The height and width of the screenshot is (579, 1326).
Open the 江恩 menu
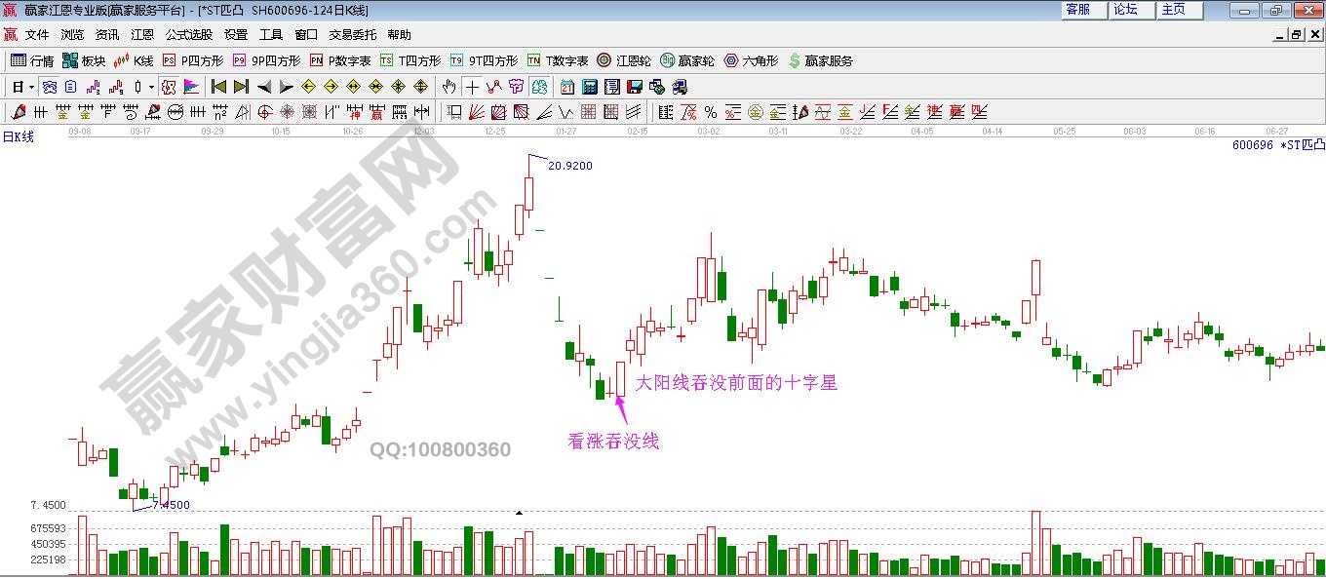pos(141,34)
